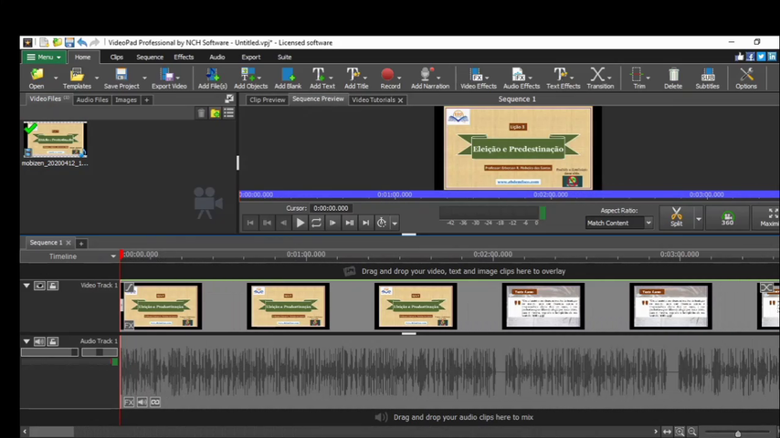Open the Aspect Ratio Match Content dropdown
The width and height of the screenshot is (780, 438).
619,223
